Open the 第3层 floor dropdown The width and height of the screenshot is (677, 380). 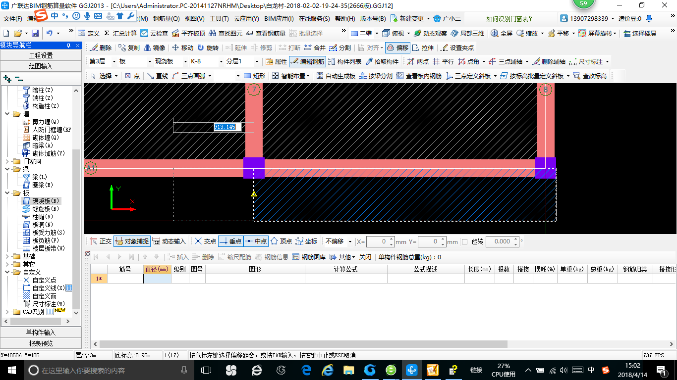pyautogui.click(x=114, y=62)
